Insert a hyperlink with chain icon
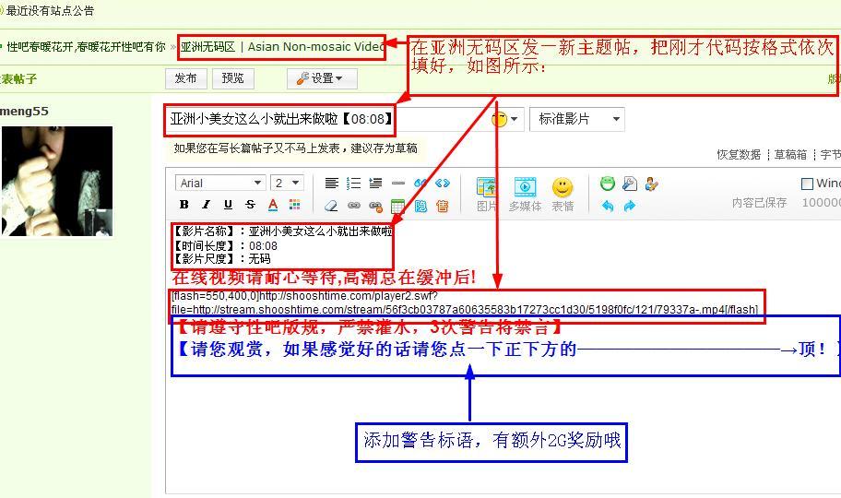The height and width of the screenshot is (498, 841). click(x=353, y=206)
